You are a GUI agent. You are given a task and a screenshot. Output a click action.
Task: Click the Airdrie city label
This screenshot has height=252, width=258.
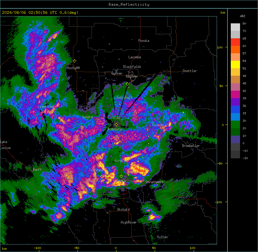coord(121,161)
